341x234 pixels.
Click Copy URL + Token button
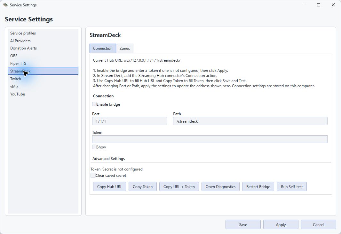coord(179,187)
